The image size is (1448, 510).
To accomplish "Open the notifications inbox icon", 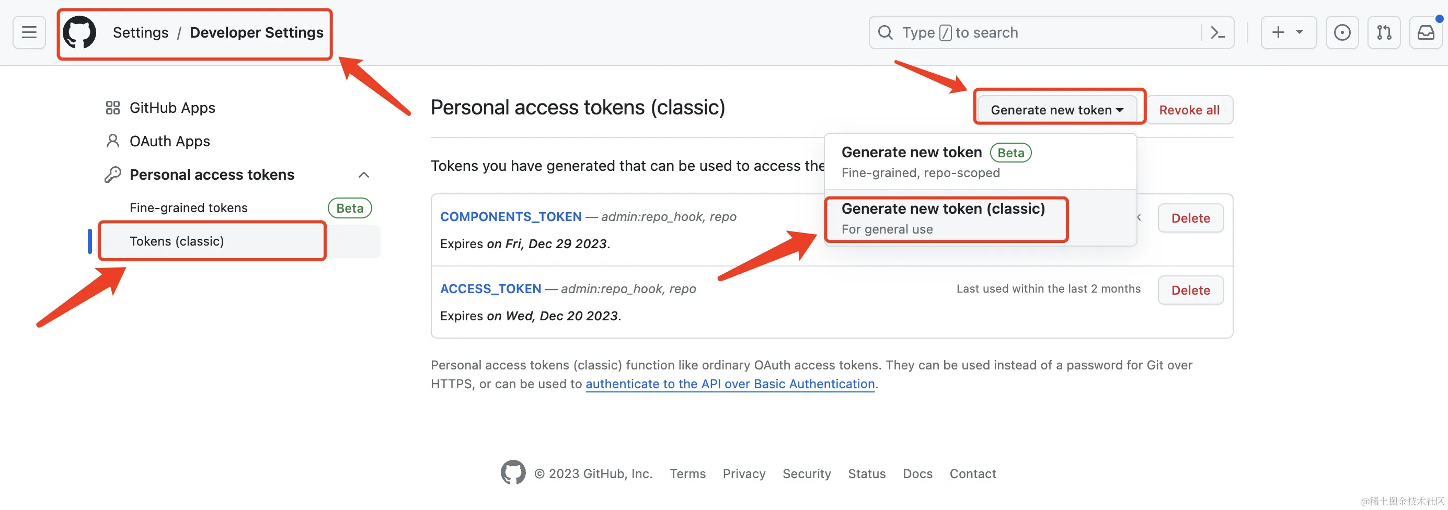I will [1426, 32].
